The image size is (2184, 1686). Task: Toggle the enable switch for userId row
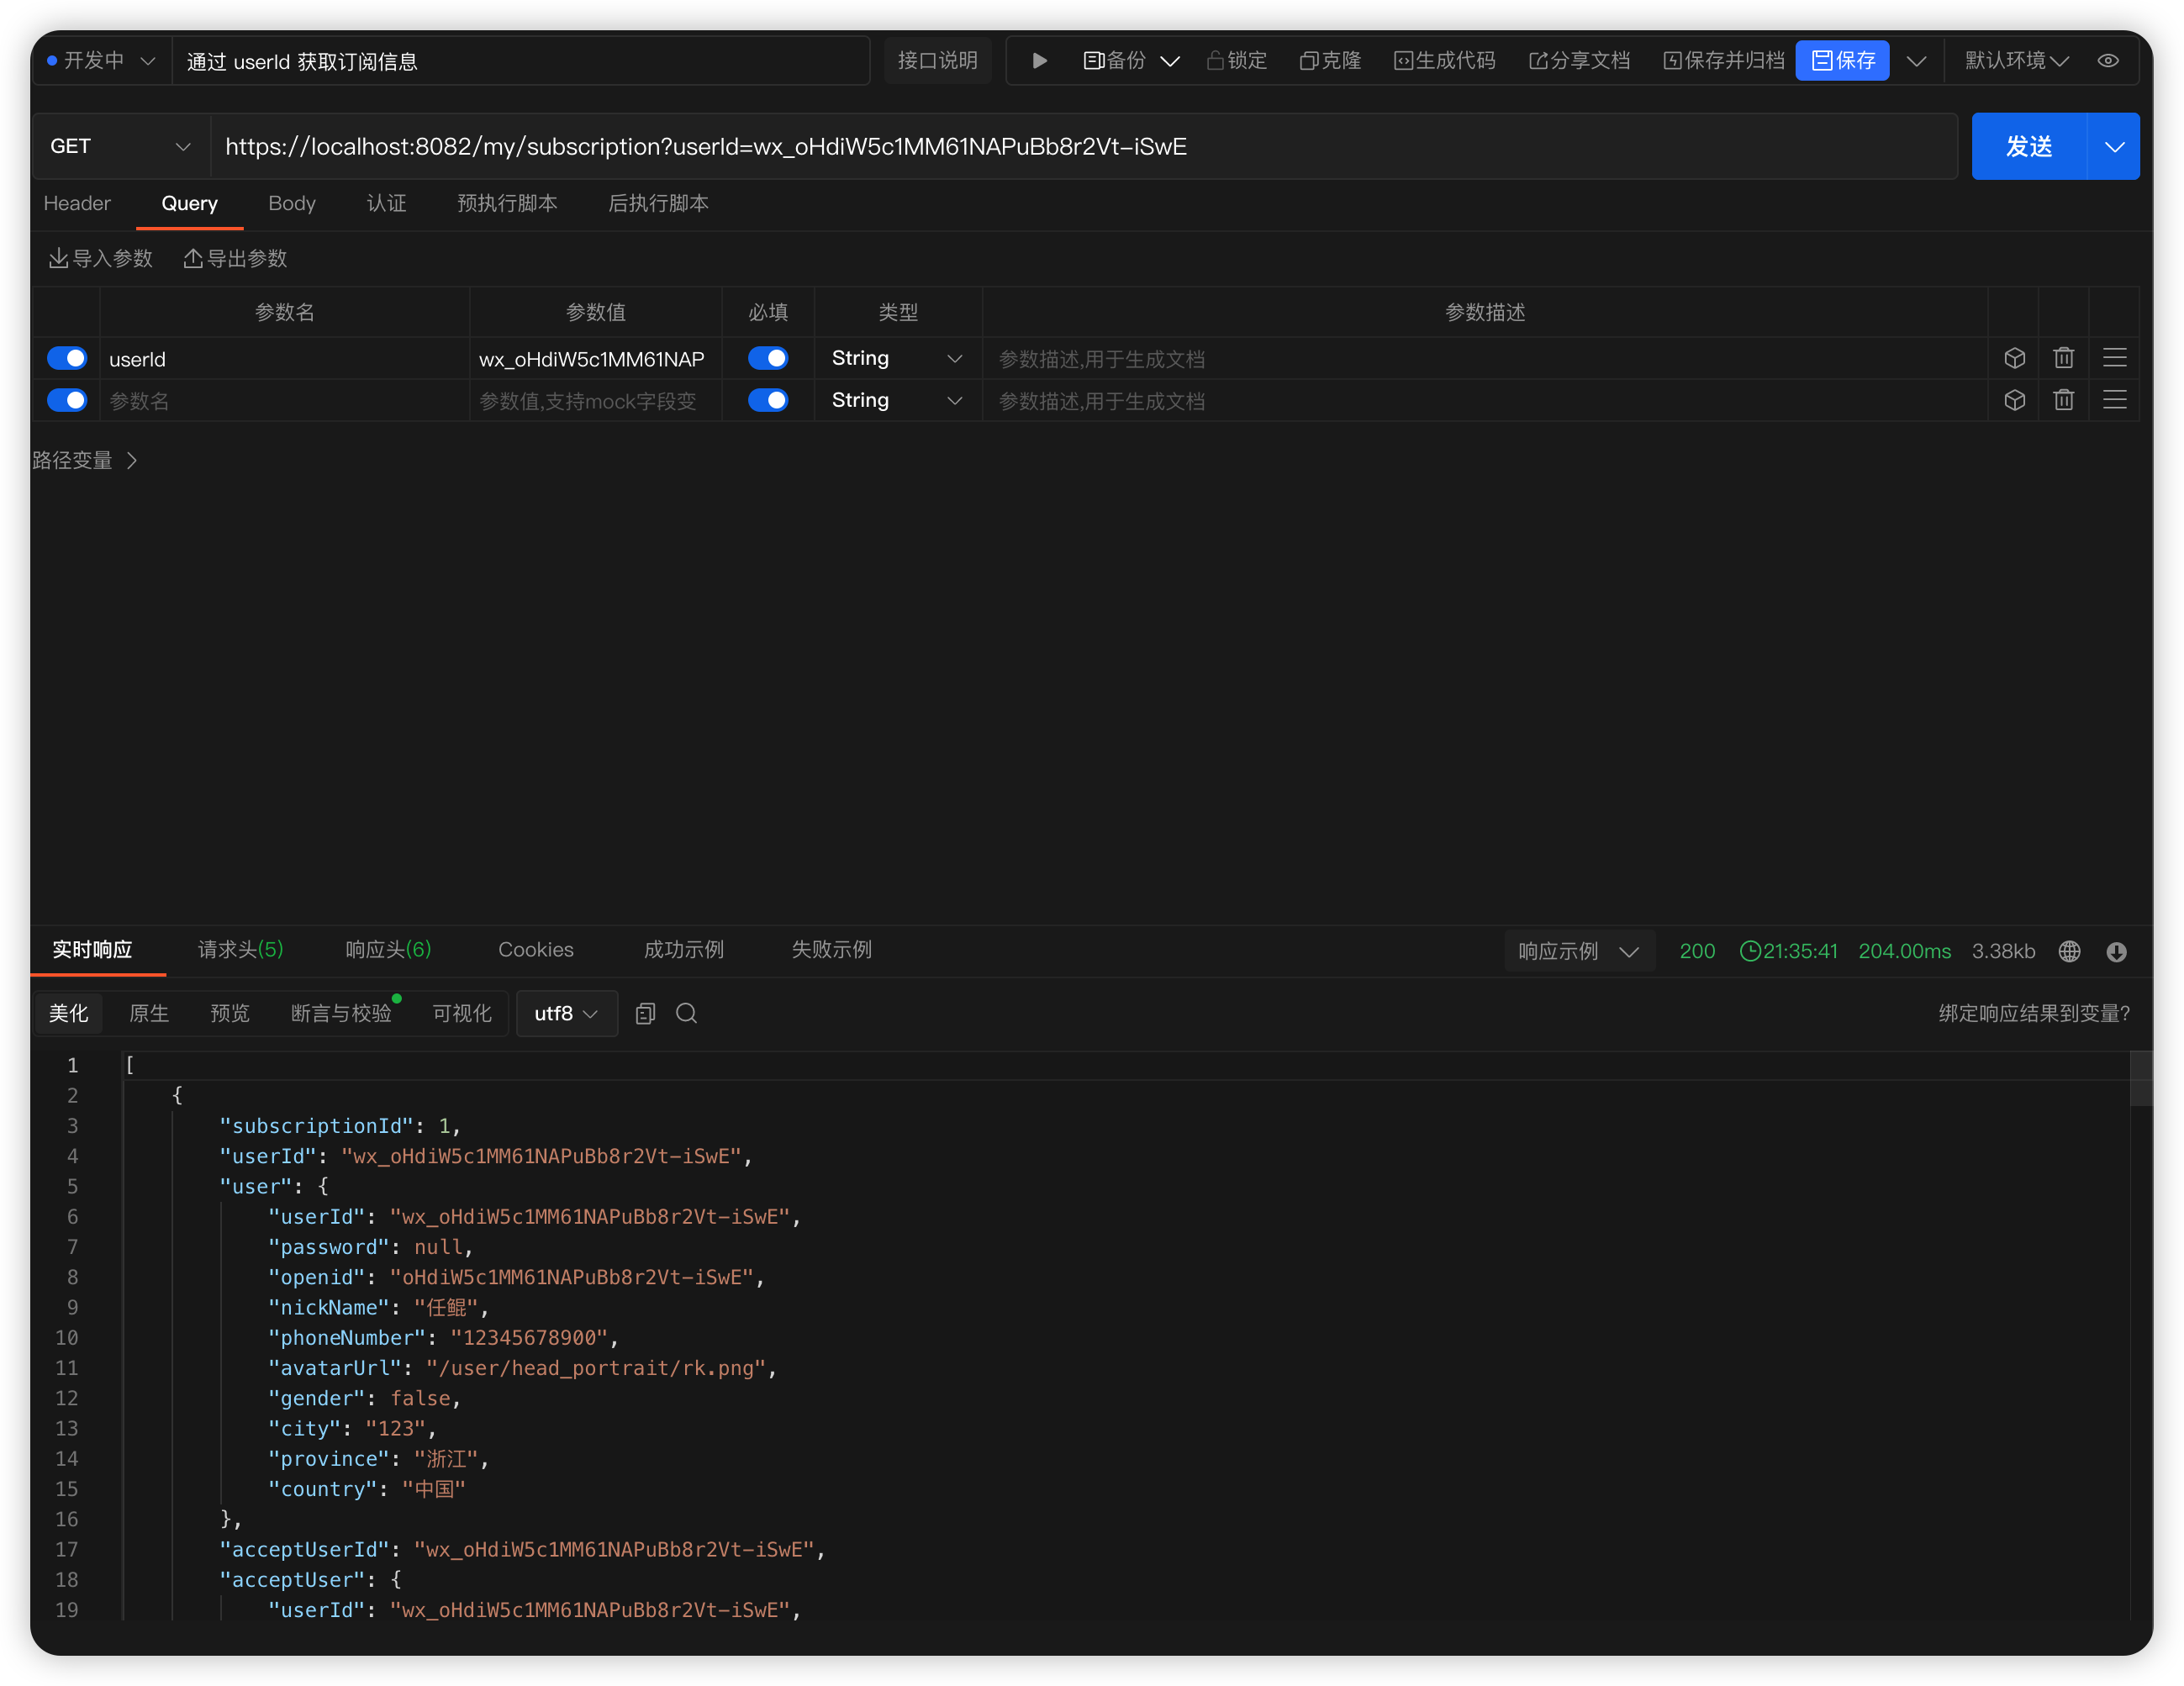point(67,358)
